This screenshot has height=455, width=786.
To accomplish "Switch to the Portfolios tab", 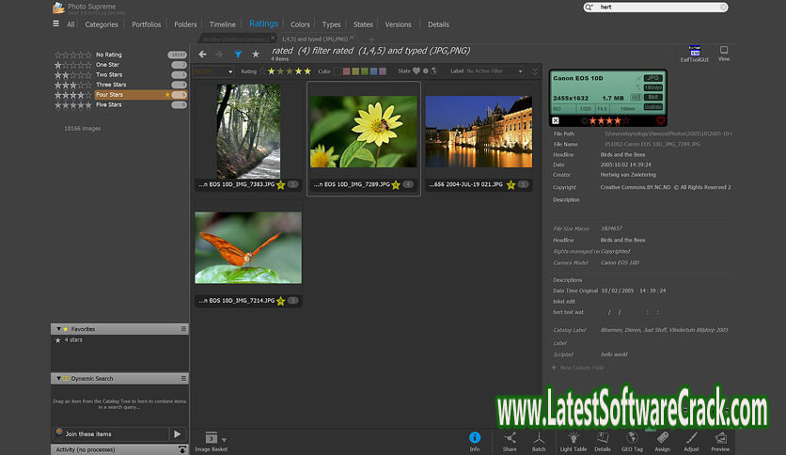I will pyautogui.click(x=146, y=24).
